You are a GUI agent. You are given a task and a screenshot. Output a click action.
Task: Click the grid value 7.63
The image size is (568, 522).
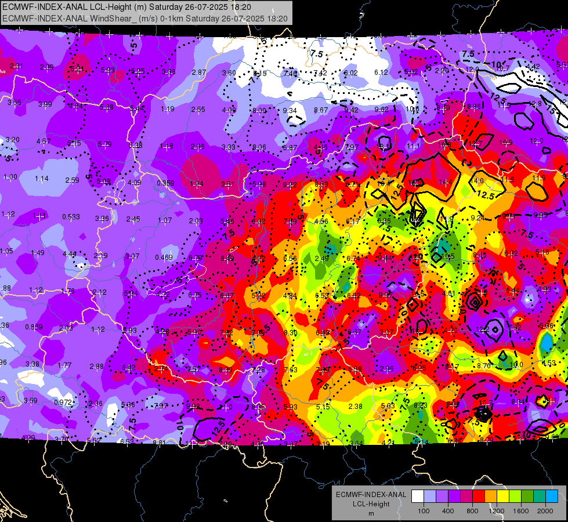[x=291, y=369]
